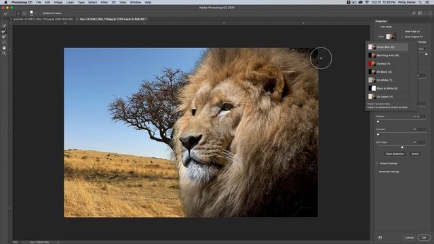Choose Onion Skin (O) view mode
Image resolution: width=434 pixels, height=244 pixels.
pyautogui.click(x=388, y=47)
